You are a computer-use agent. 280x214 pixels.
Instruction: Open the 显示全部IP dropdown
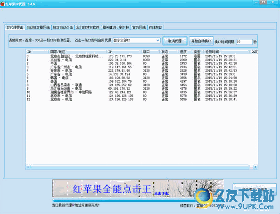pyautogui.click(x=137, y=41)
